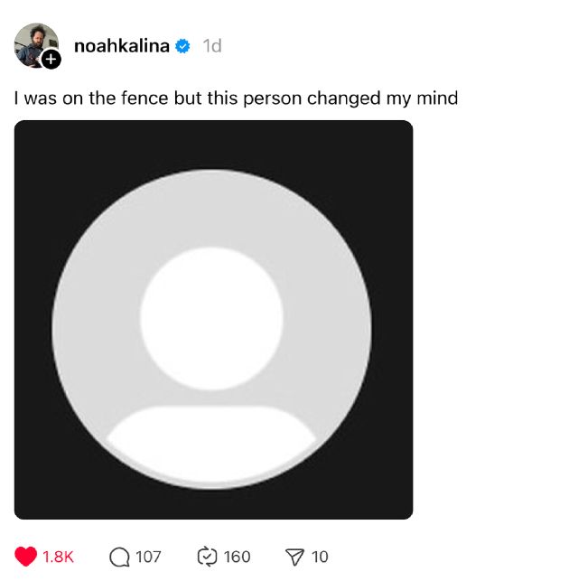Image resolution: width=578 pixels, height=581 pixels.
Task: View the 107 replies count
Action: tap(148, 557)
